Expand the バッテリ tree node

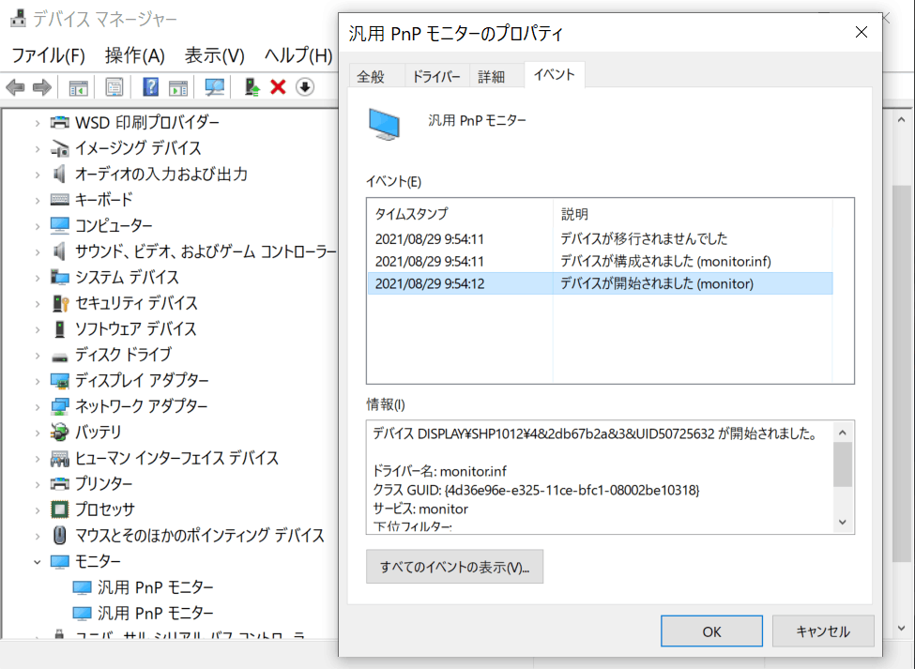pos(38,433)
